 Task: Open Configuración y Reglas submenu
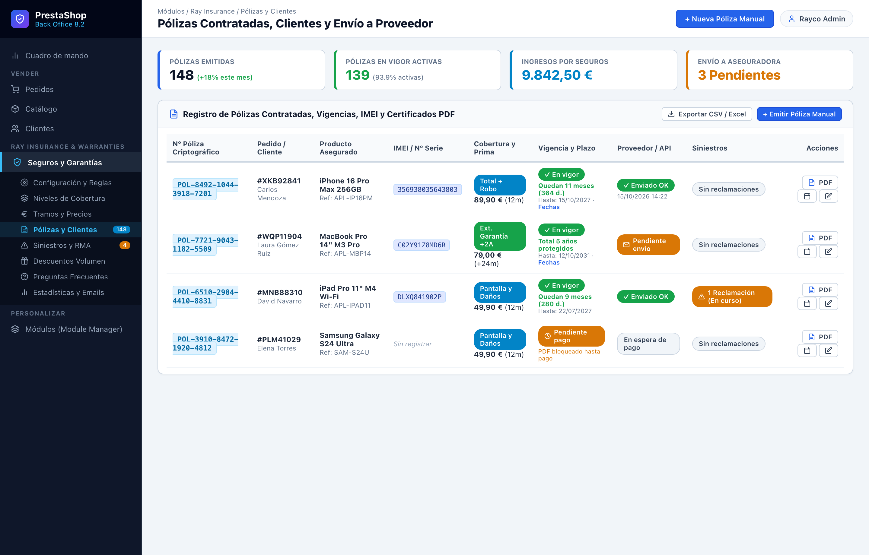click(x=71, y=182)
